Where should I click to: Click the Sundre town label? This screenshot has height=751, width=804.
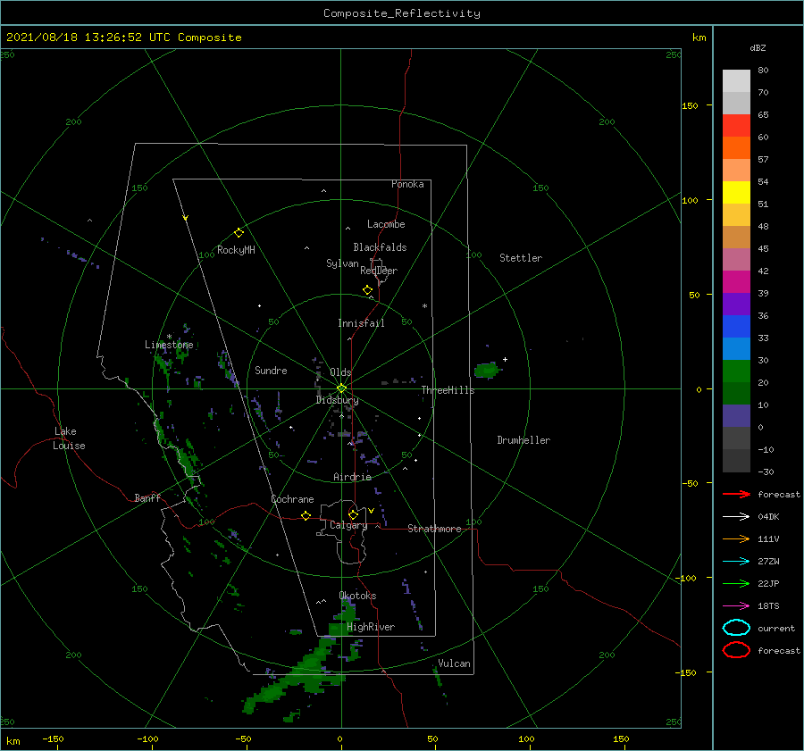point(271,370)
